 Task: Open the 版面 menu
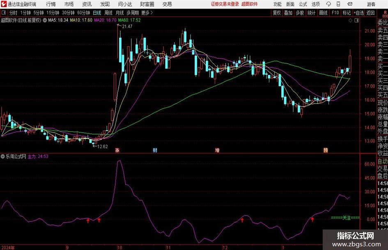click(x=290, y=4)
